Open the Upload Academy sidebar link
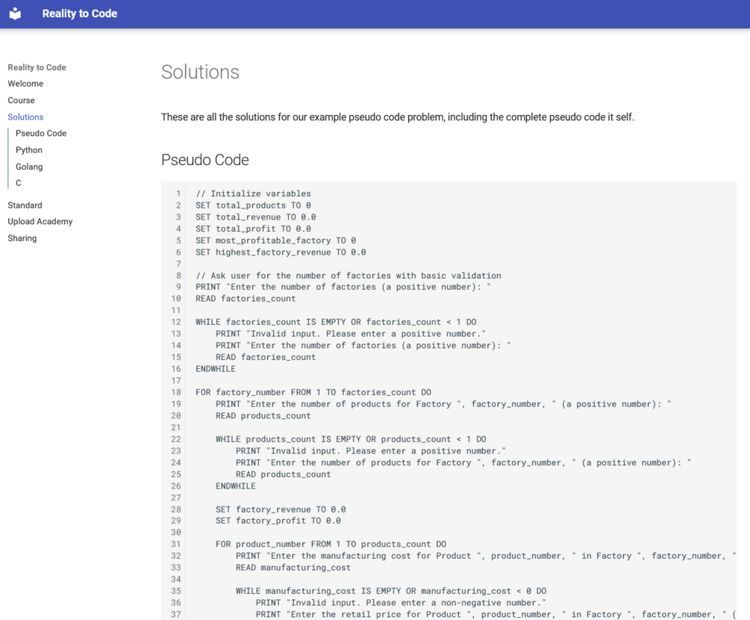The width and height of the screenshot is (750, 620). [x=40, y=222]
